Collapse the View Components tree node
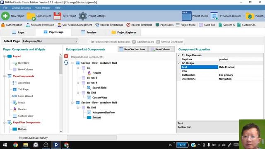 (5, 76)
